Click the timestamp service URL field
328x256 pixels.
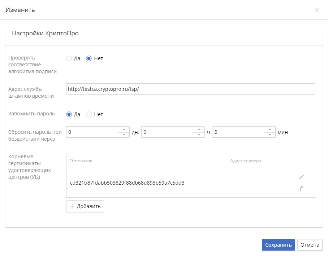point(191,89)
